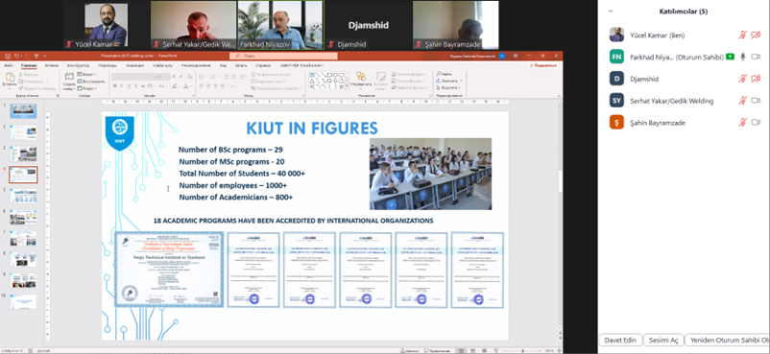
Task: Click the new slide icon in ribbon
Action: [69, 77]
